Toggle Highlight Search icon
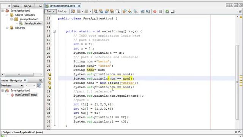Image resolution: width=243 pixels, height=137 pixels. (112, 11)
